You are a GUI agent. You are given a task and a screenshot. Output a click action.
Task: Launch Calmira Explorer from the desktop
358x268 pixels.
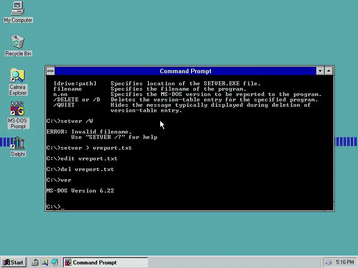coord(18,82)
